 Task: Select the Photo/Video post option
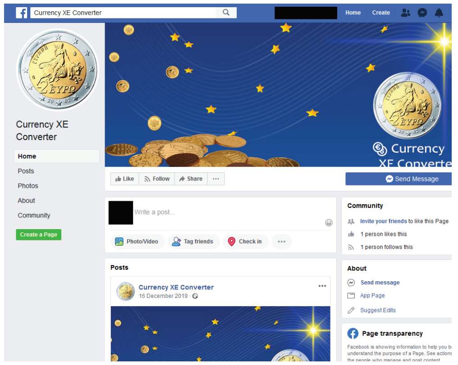[137, 241]
